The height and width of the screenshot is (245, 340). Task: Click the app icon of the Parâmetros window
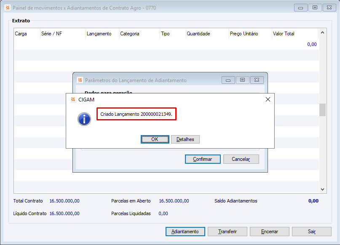pyautogui.click(x=80, y=80)
